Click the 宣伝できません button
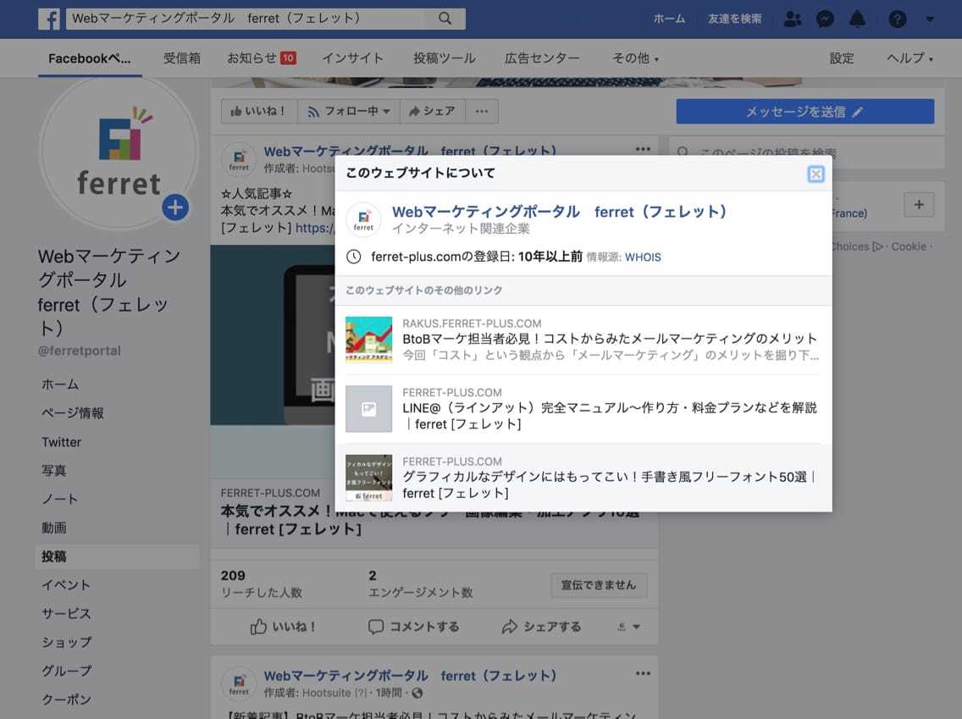Image resolution: width=962 pixels, height=719 pixels. tap(598, 584)
